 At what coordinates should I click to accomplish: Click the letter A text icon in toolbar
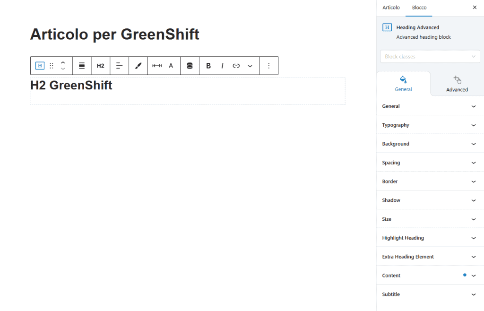click(171, 66)
